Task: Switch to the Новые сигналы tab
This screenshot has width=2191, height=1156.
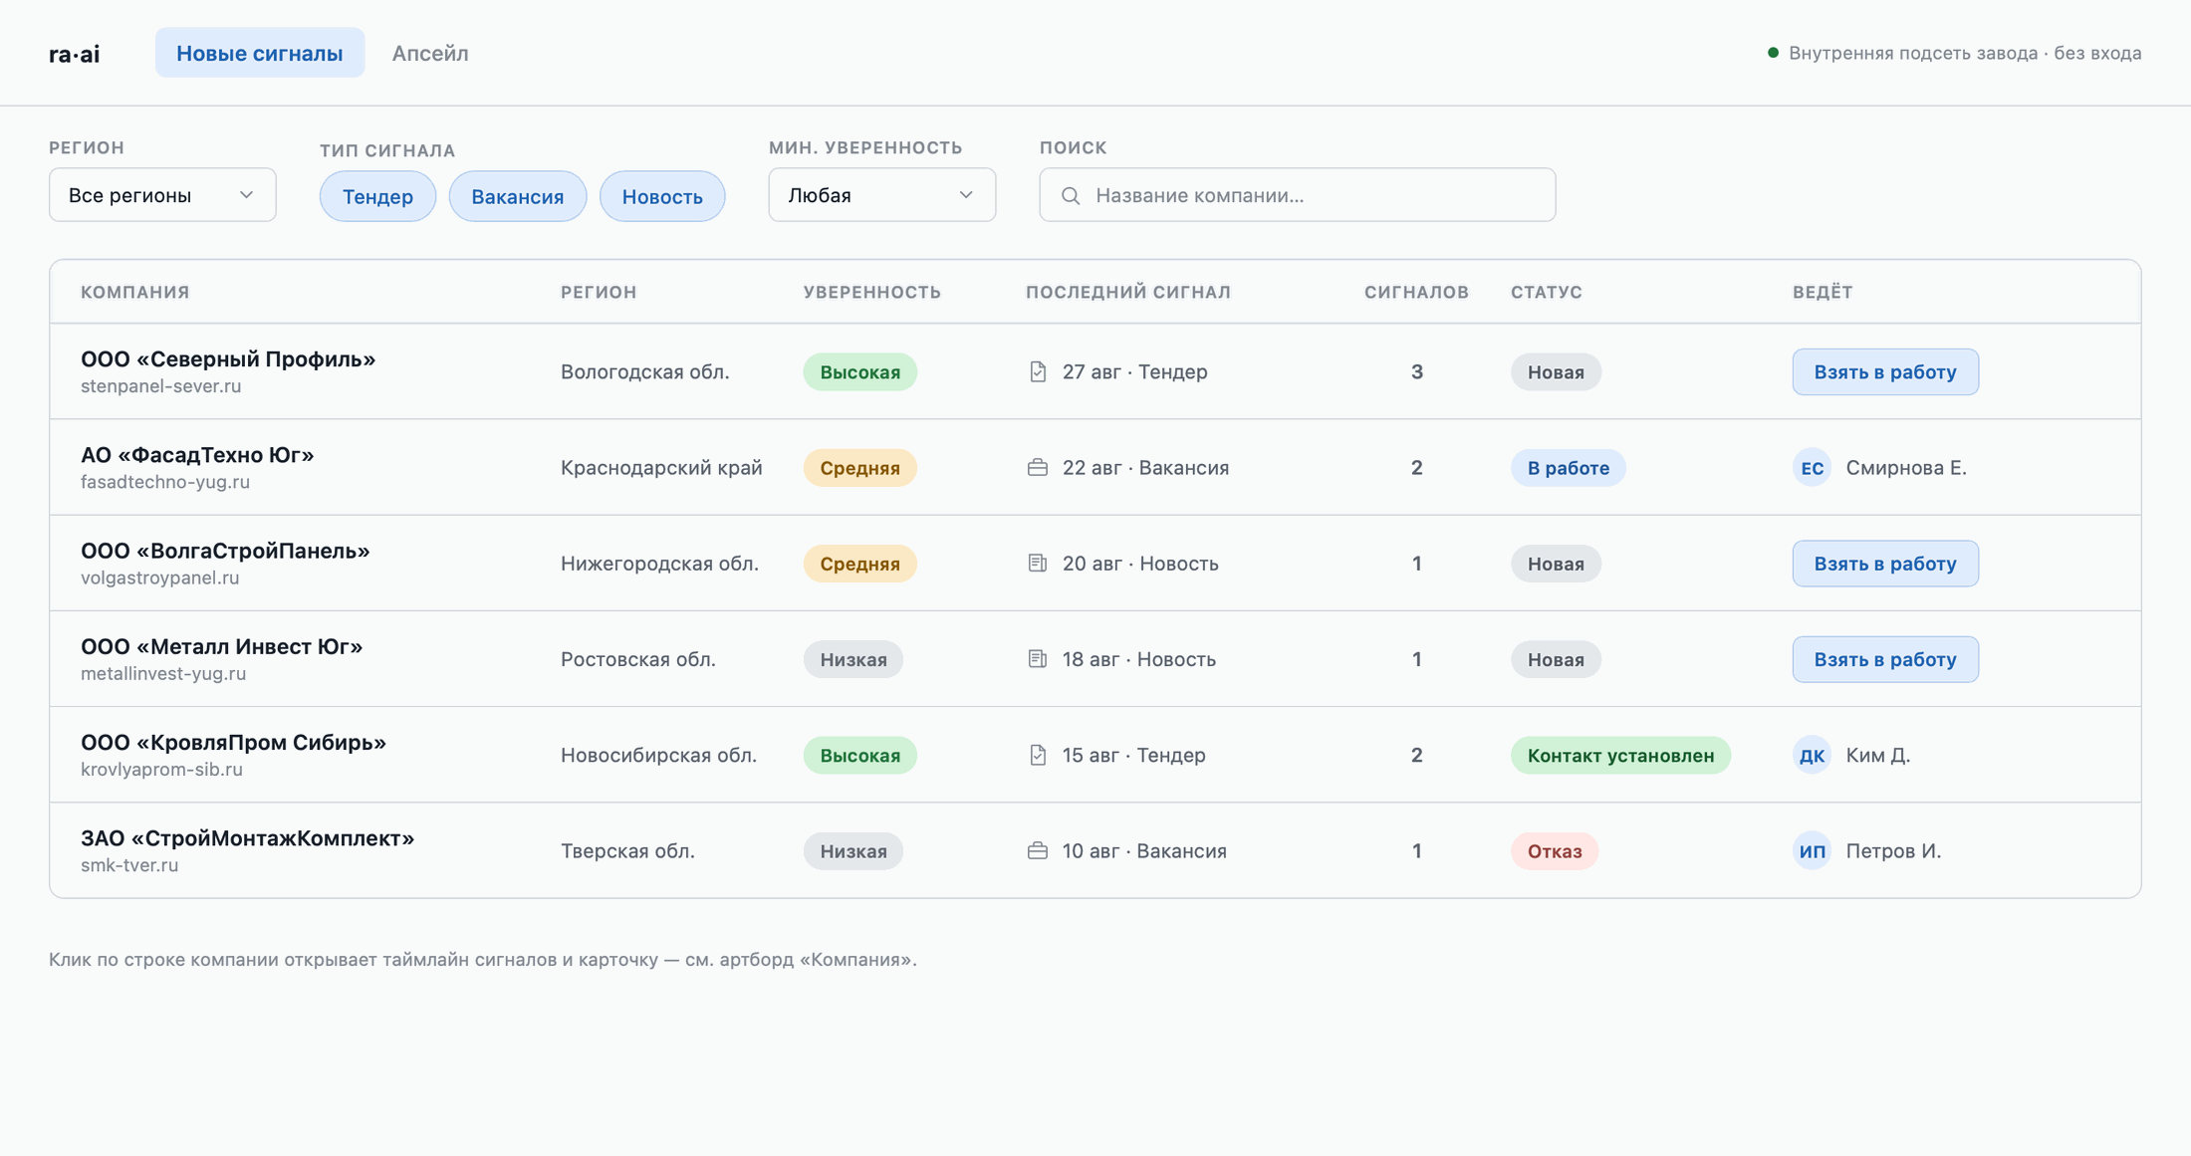Action: click(260, 53)
